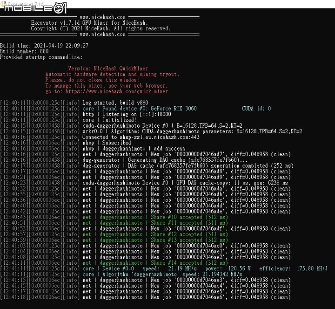Click New job '00000000d7046ae1' line

187,251
